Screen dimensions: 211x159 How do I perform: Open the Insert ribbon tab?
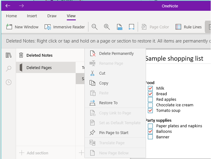[x=32, y=16]
